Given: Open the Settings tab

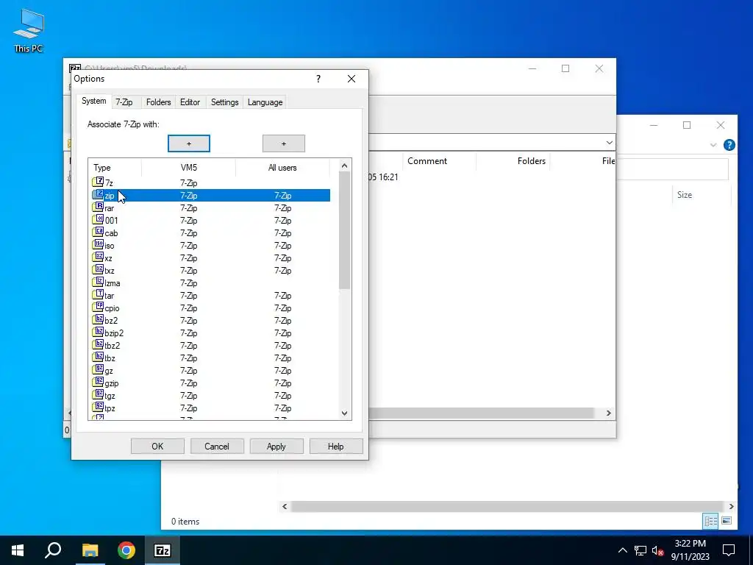Looking at the screenshot, I should pos(225,102).
